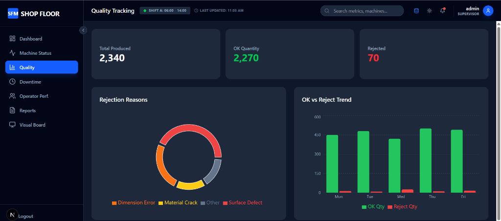Click the Logout button
The width and height of the screenshot is (501, 221).
point(25,216)
